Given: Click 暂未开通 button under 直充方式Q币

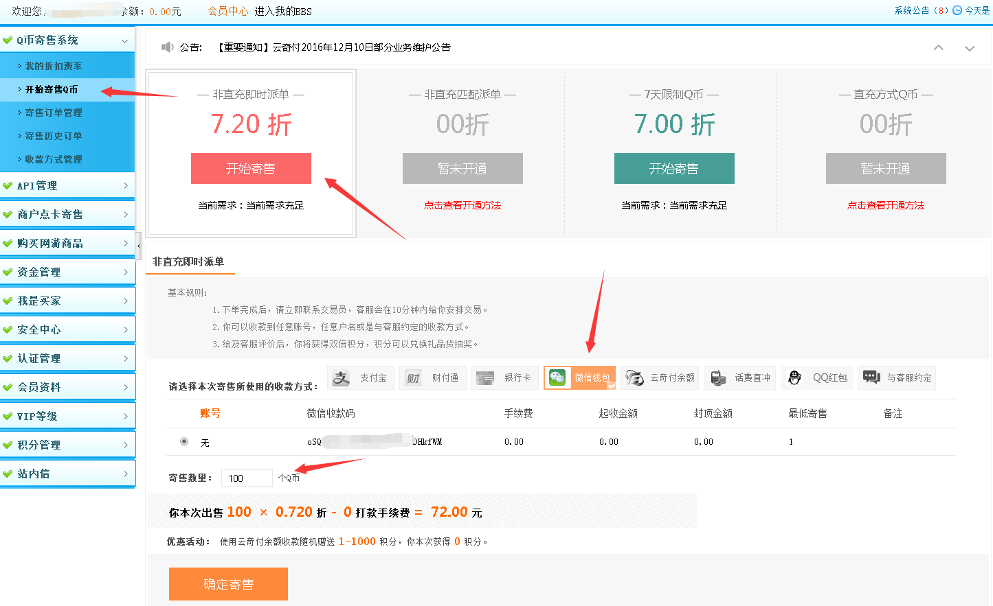Looking at the screenshot, I should [886, 168].
